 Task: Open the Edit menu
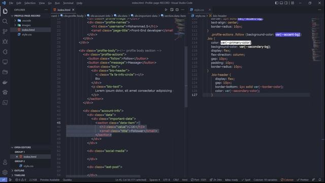[19, 3]
